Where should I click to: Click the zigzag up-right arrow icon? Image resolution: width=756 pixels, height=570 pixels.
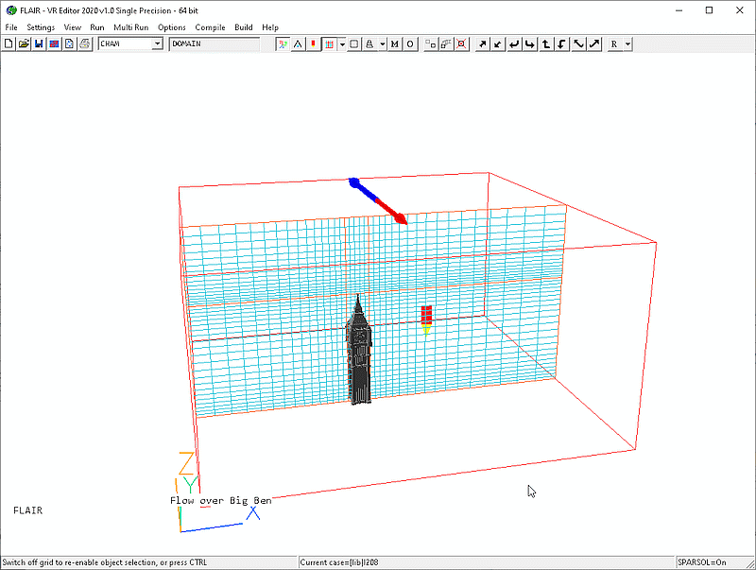click(594, 43)
